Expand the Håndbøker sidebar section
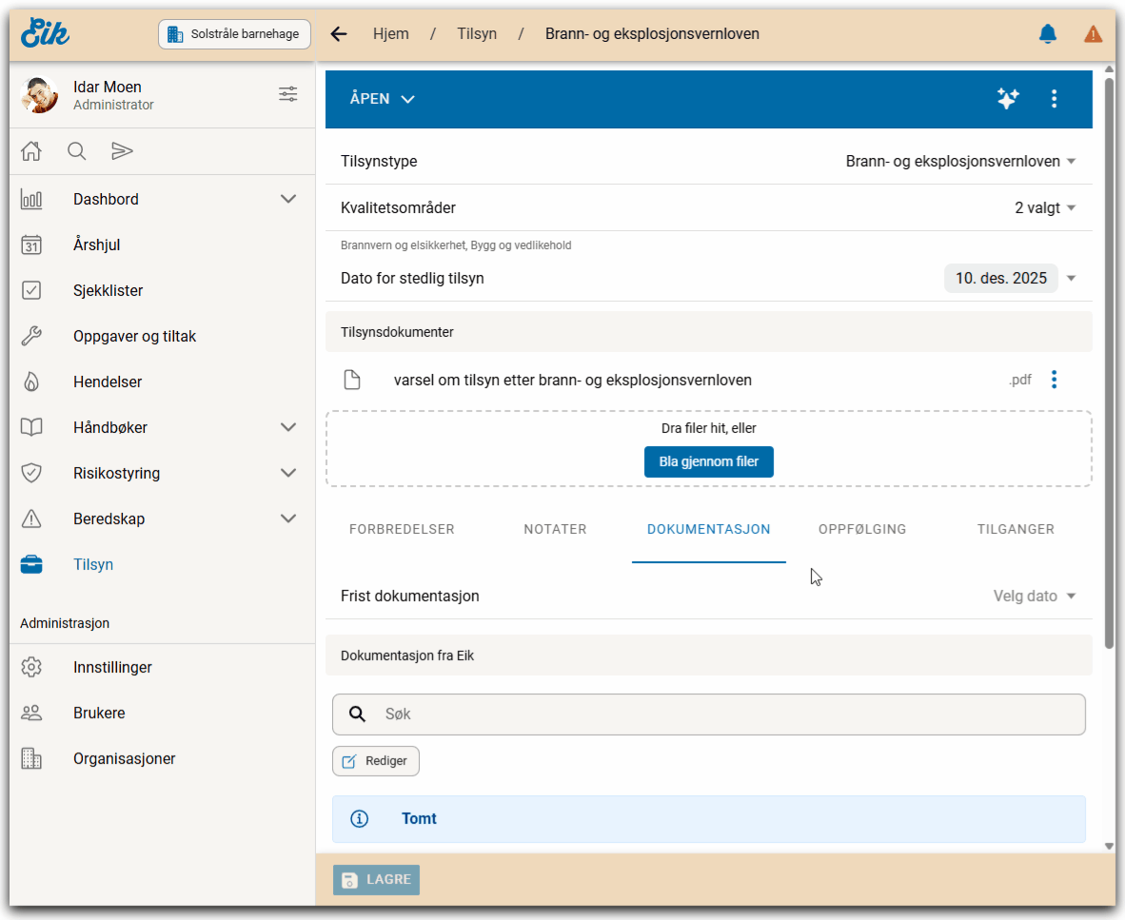Screen dimensions: 1125x920 pos(288,427)
